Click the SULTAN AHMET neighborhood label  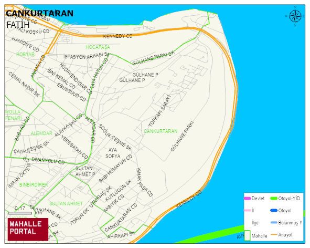[x=66, y=203]
